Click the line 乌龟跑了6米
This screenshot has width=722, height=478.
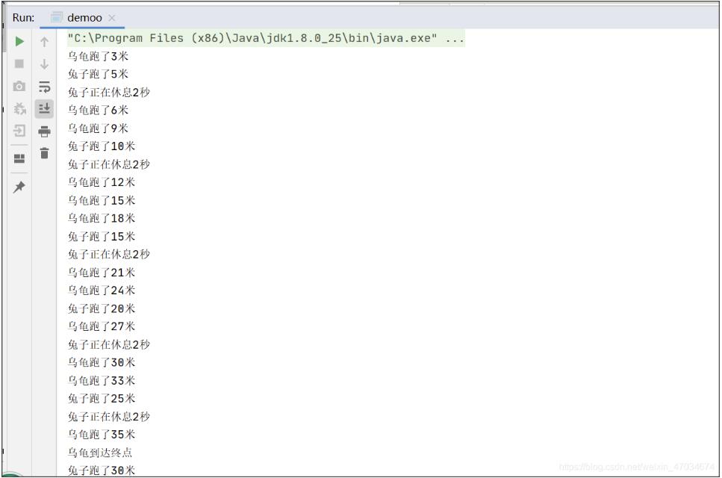98,110
